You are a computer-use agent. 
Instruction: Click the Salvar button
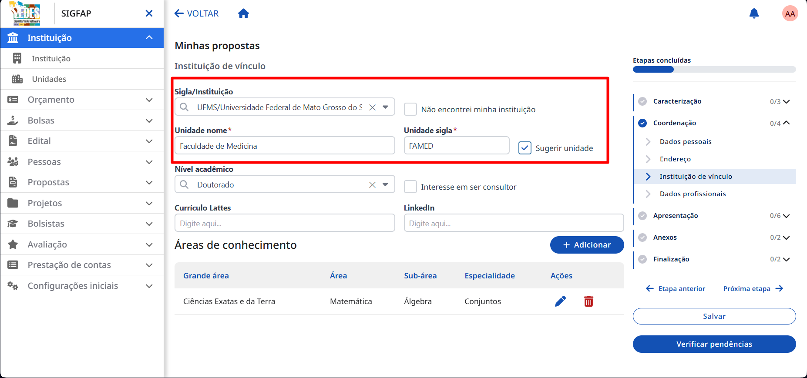pyautogui.click(x=714, y=316)
